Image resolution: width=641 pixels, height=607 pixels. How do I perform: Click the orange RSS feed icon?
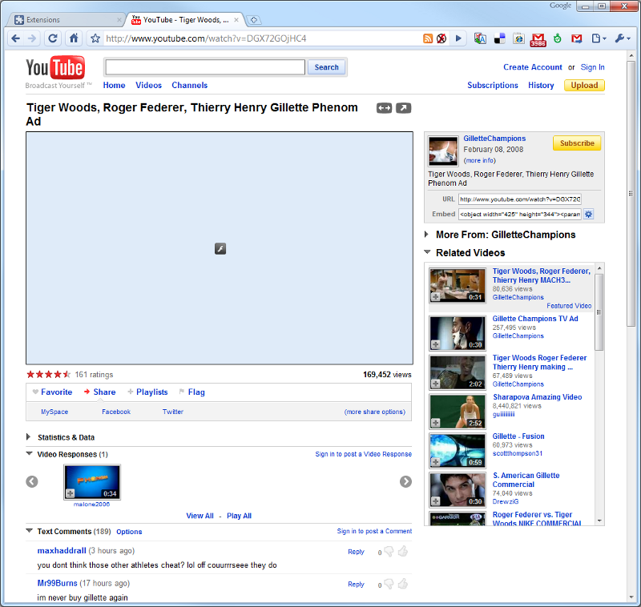[428, 38]
